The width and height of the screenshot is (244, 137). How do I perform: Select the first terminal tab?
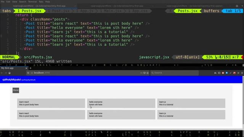(39, 6)
